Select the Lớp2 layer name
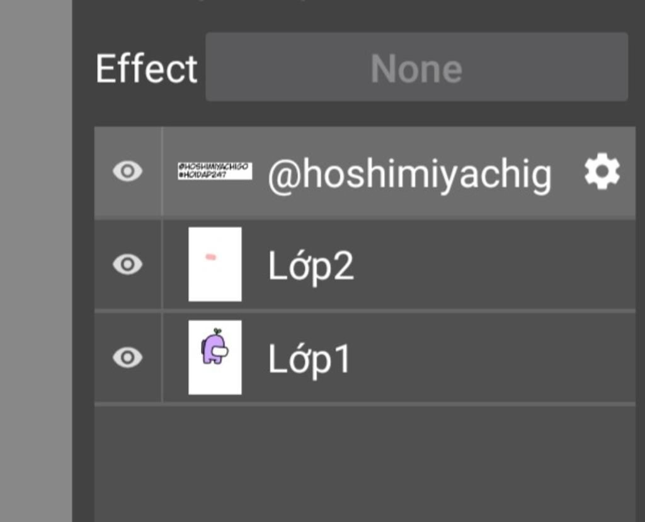This screenshot has height=522, width=645. 311,266
